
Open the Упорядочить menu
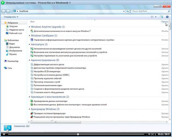[x=11, y=17]
